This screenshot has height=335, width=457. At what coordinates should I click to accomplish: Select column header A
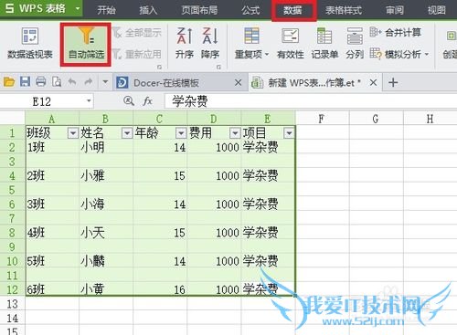tap(52, 119)
